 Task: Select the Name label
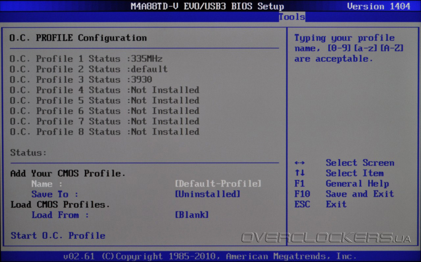(x=47, y=184)
